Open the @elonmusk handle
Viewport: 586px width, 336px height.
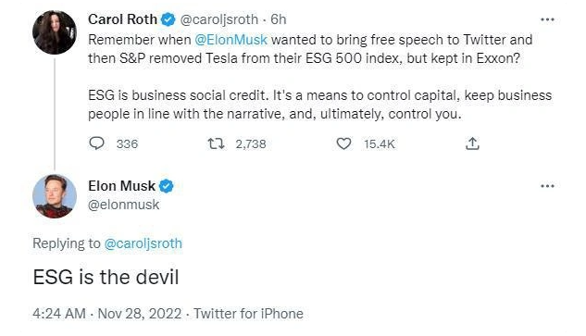(124, 205)
